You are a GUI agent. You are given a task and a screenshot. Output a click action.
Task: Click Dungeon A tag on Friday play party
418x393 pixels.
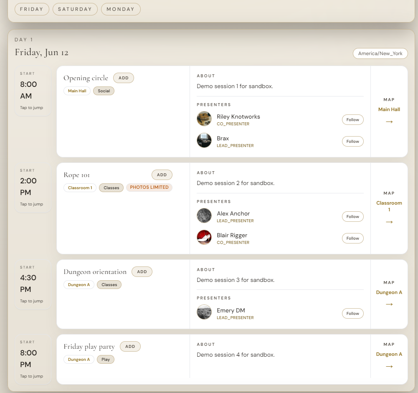click(79, 360)
